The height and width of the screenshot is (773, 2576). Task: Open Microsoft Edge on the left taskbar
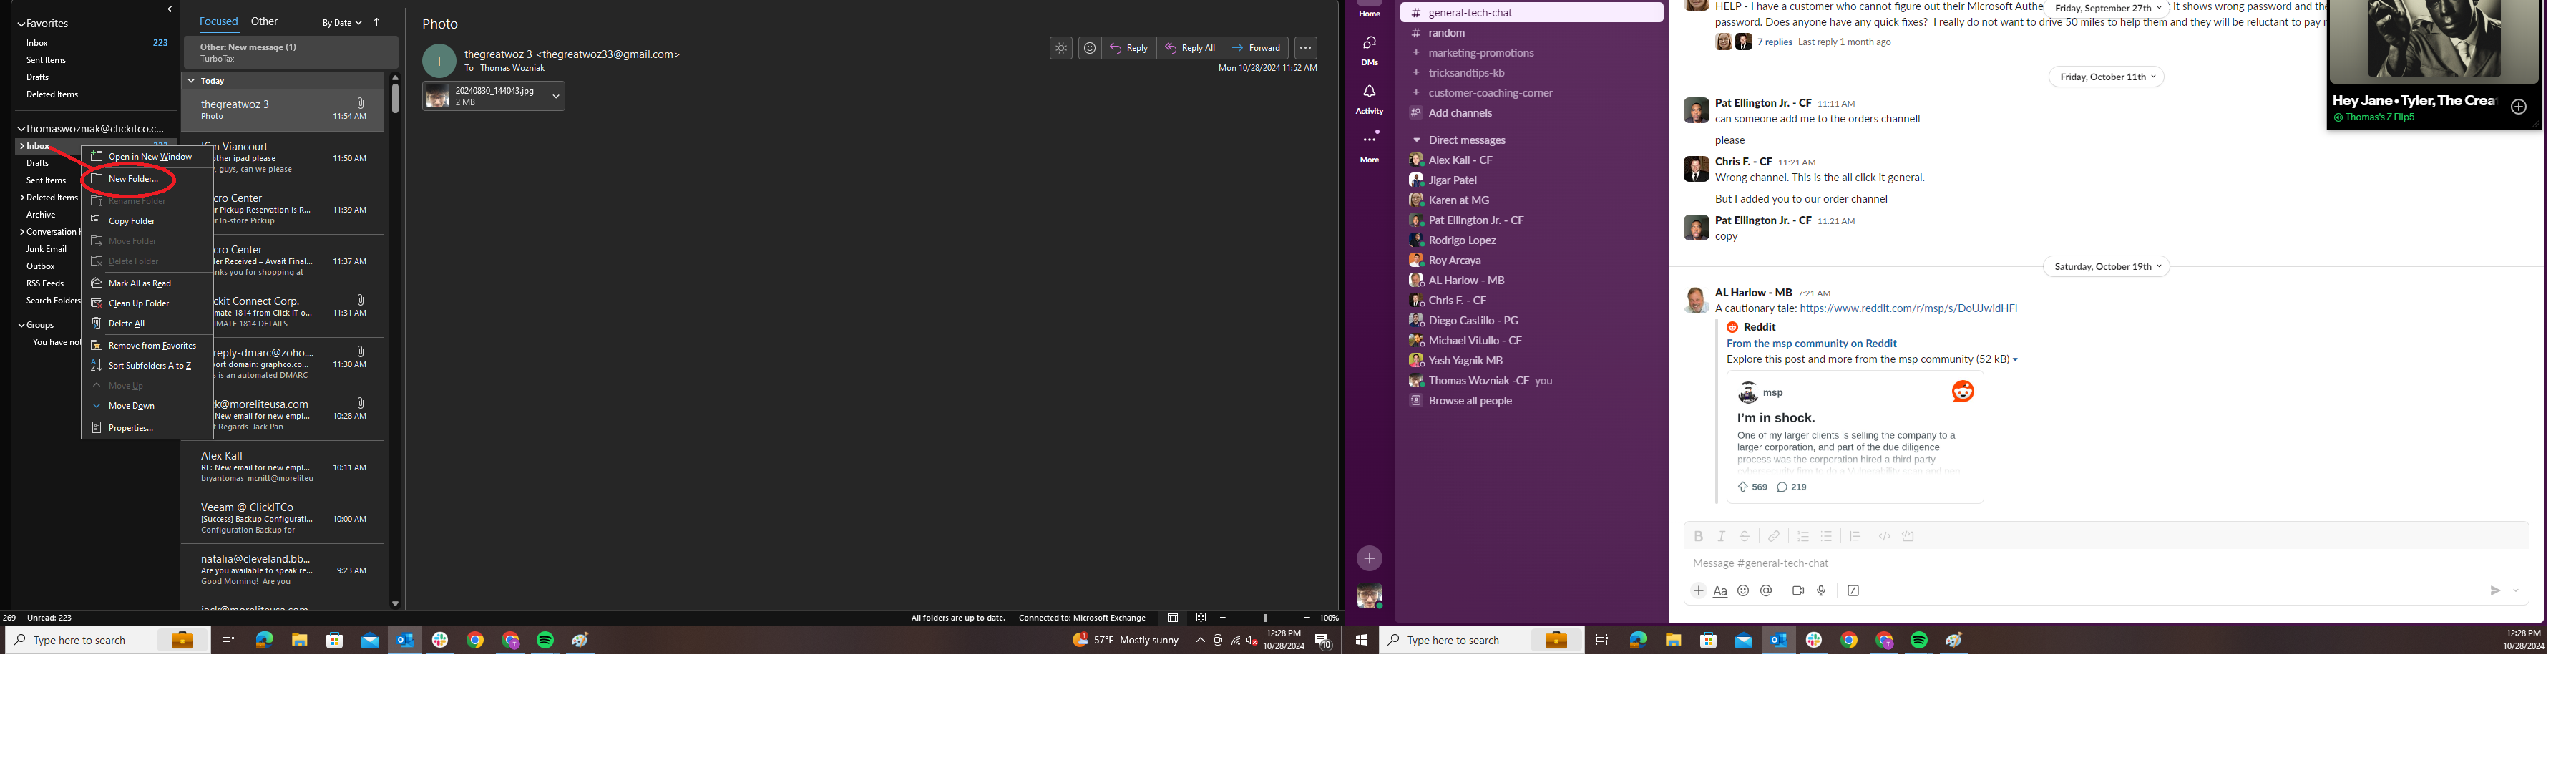(x=264, y=641)
